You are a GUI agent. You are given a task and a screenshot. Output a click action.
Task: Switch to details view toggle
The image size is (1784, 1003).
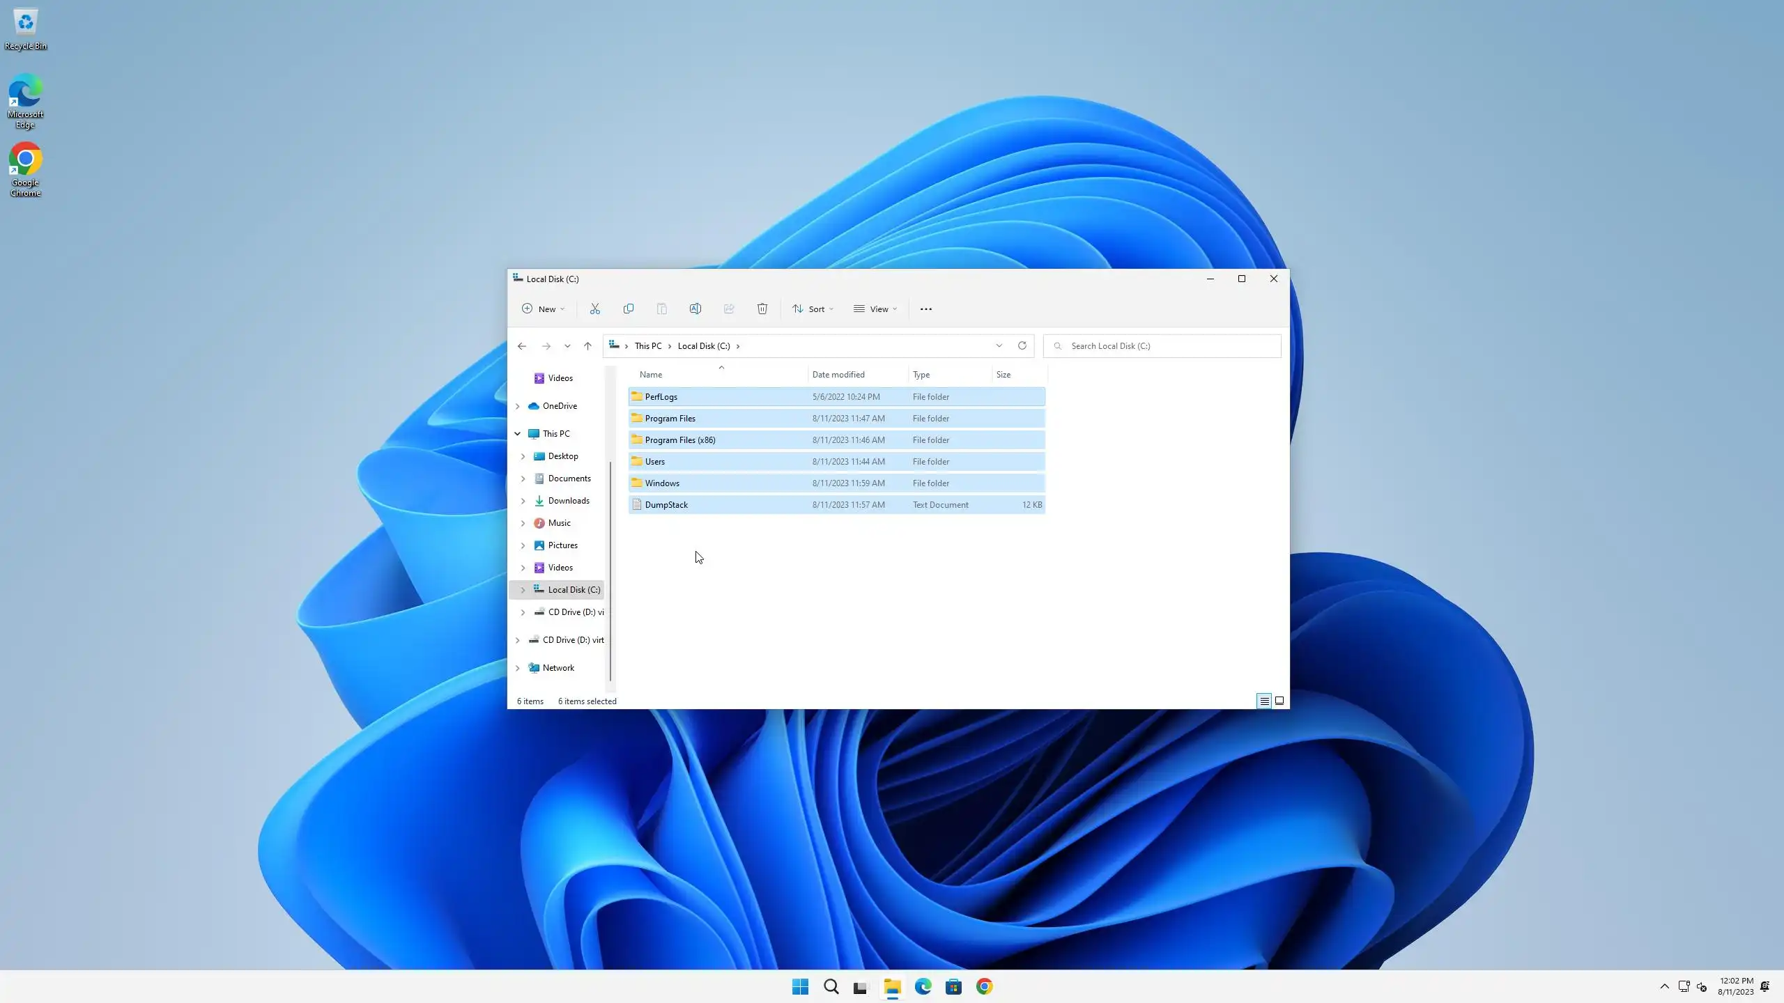click(1264, 701)
